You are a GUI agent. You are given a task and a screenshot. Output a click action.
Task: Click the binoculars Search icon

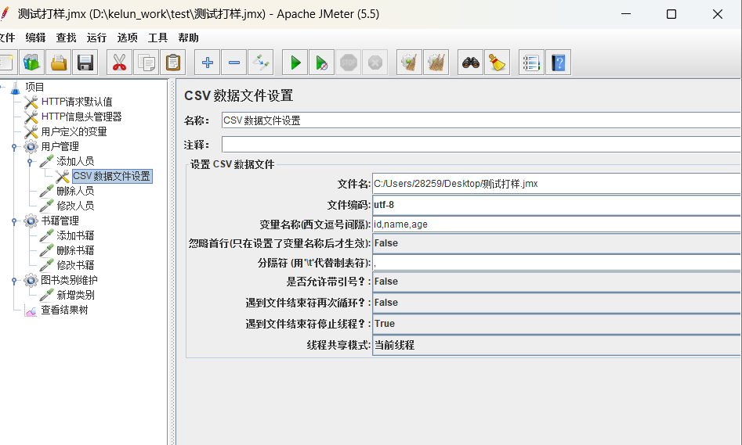coord(471,63)
